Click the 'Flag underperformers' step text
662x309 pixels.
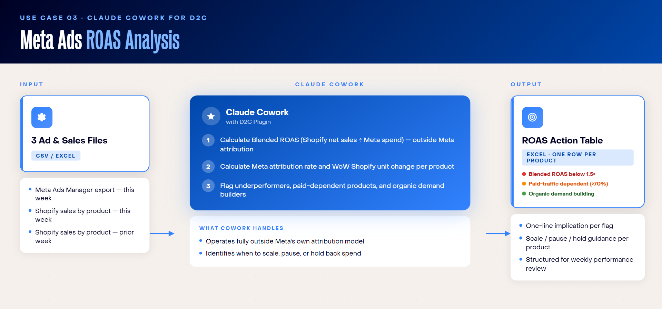click(x=332, y=190)
